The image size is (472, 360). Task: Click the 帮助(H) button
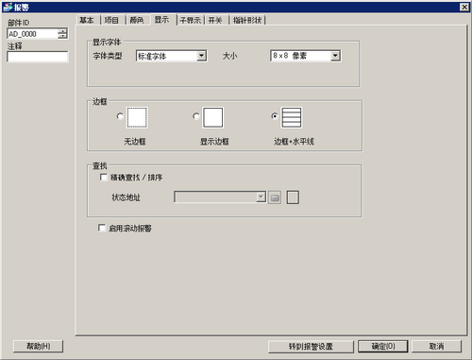tap(38, 346)
